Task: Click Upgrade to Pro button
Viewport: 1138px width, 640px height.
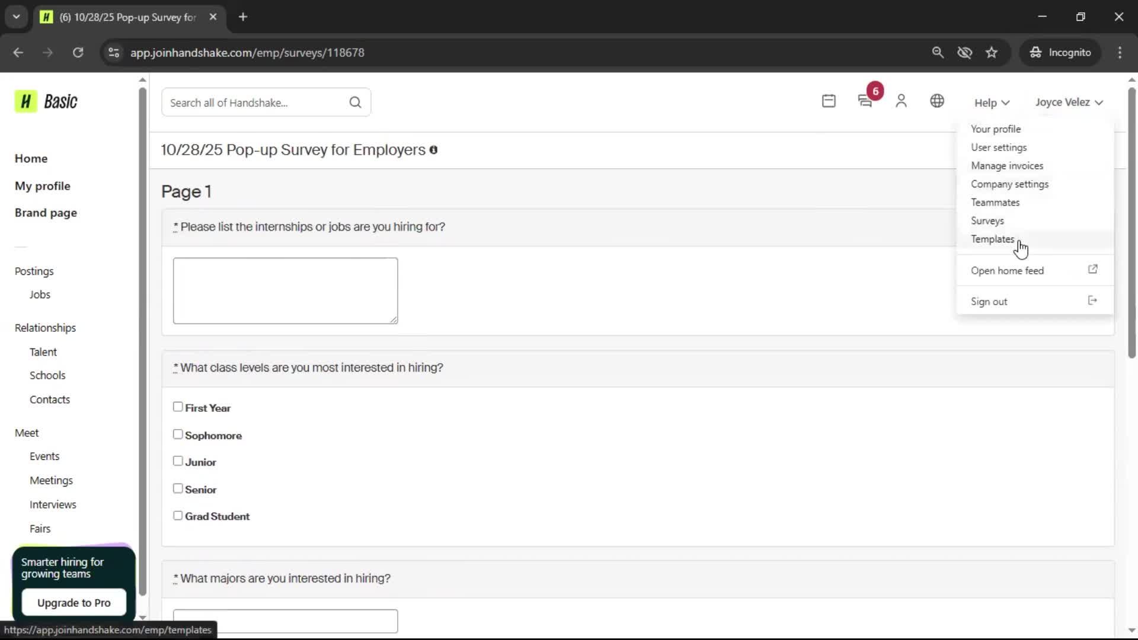Action: click(x=74, y=603)
